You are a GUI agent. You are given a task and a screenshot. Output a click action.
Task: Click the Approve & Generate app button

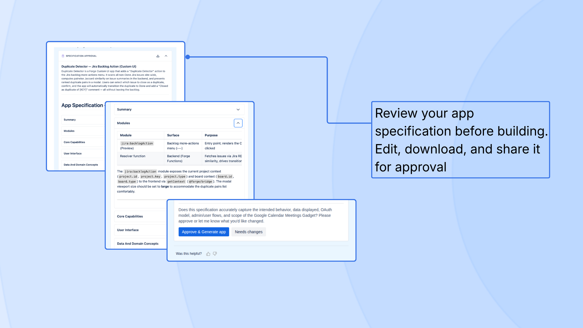204,232
